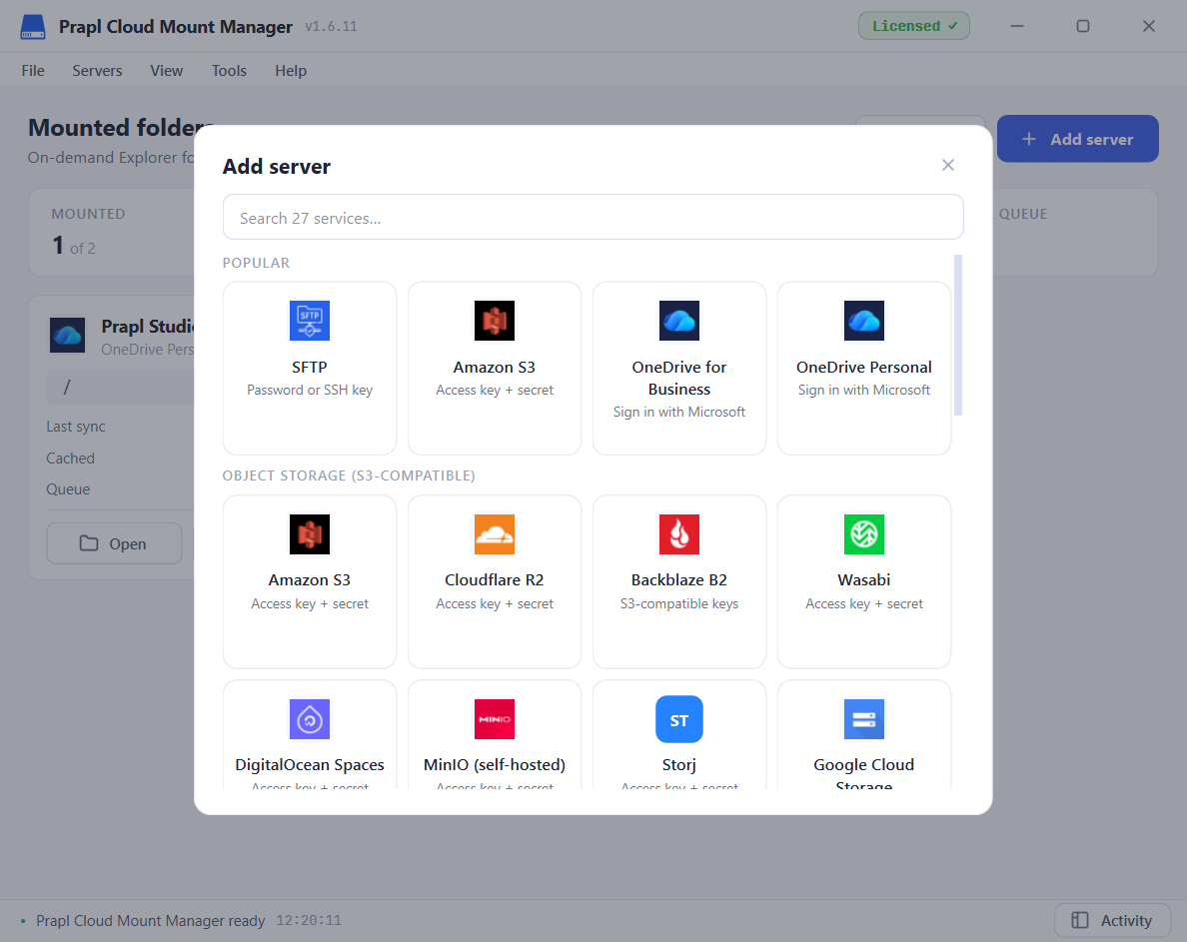
Task: Maximize the application window
Action: pos(1082,26)
